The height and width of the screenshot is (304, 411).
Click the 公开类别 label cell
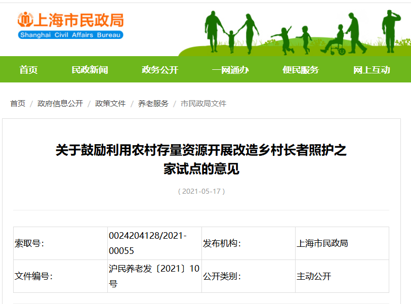[x=249, y=276]
